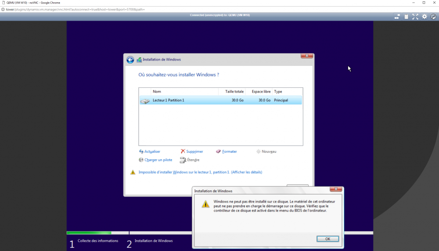Click Supprimer to delete partition
Screen dimensions: 439x251
point(194,151)
